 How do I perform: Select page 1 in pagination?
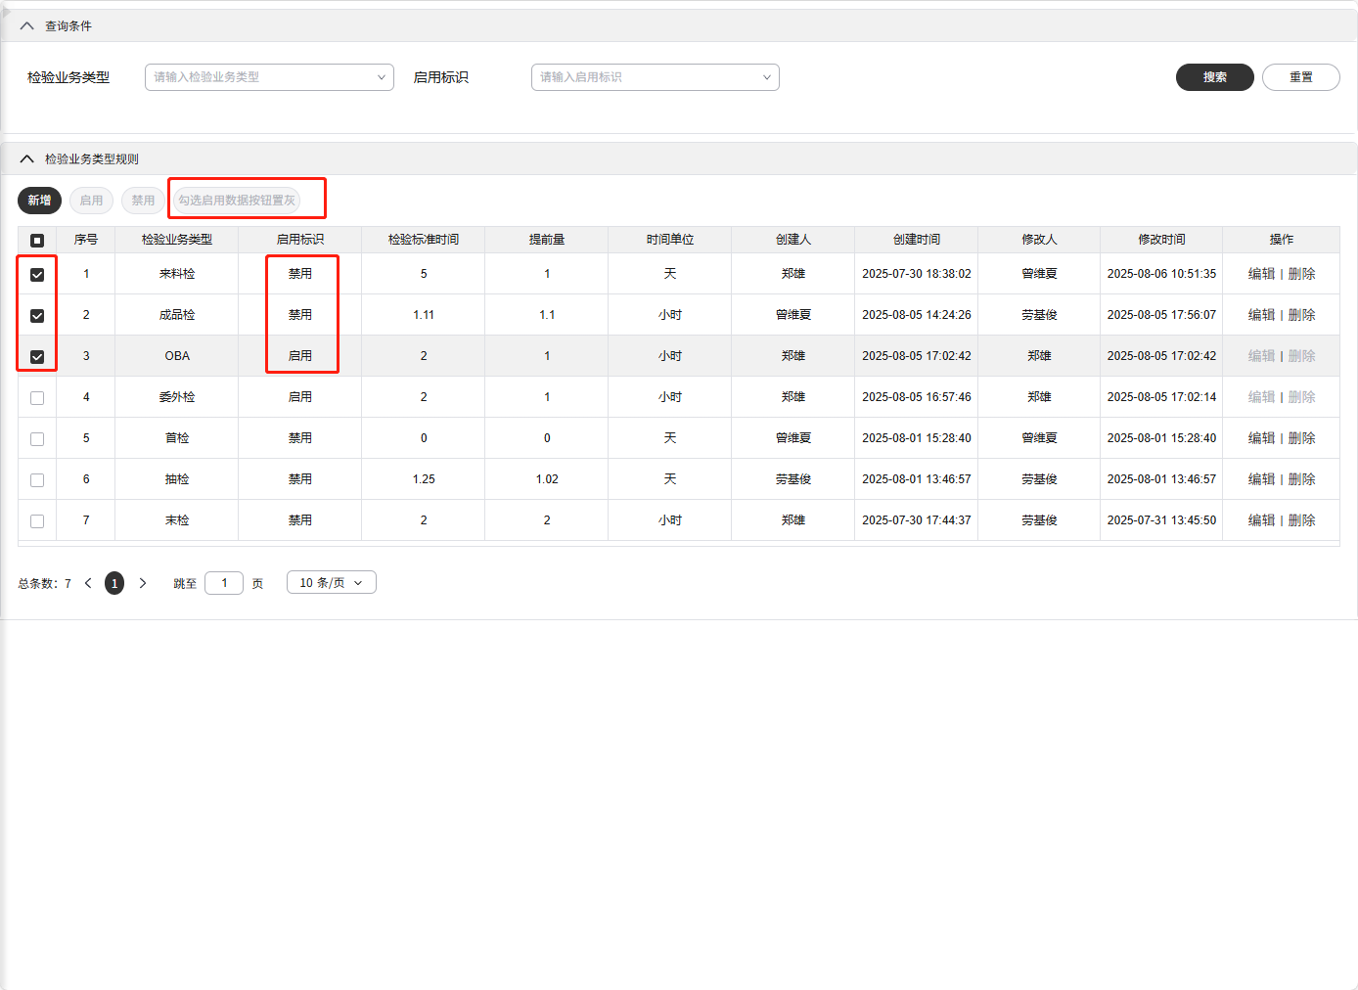[114, 583]
